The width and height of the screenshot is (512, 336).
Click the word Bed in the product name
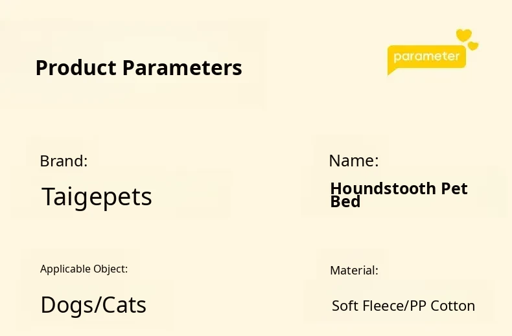click(x=345, y=201)
